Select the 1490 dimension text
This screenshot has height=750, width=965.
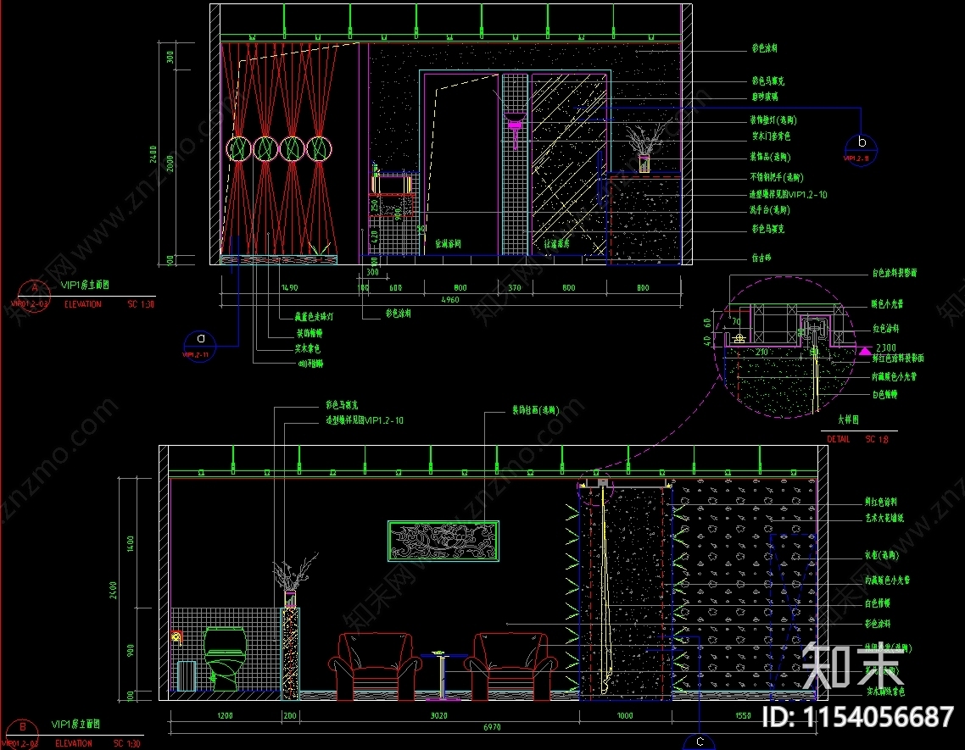pos(289,288)
